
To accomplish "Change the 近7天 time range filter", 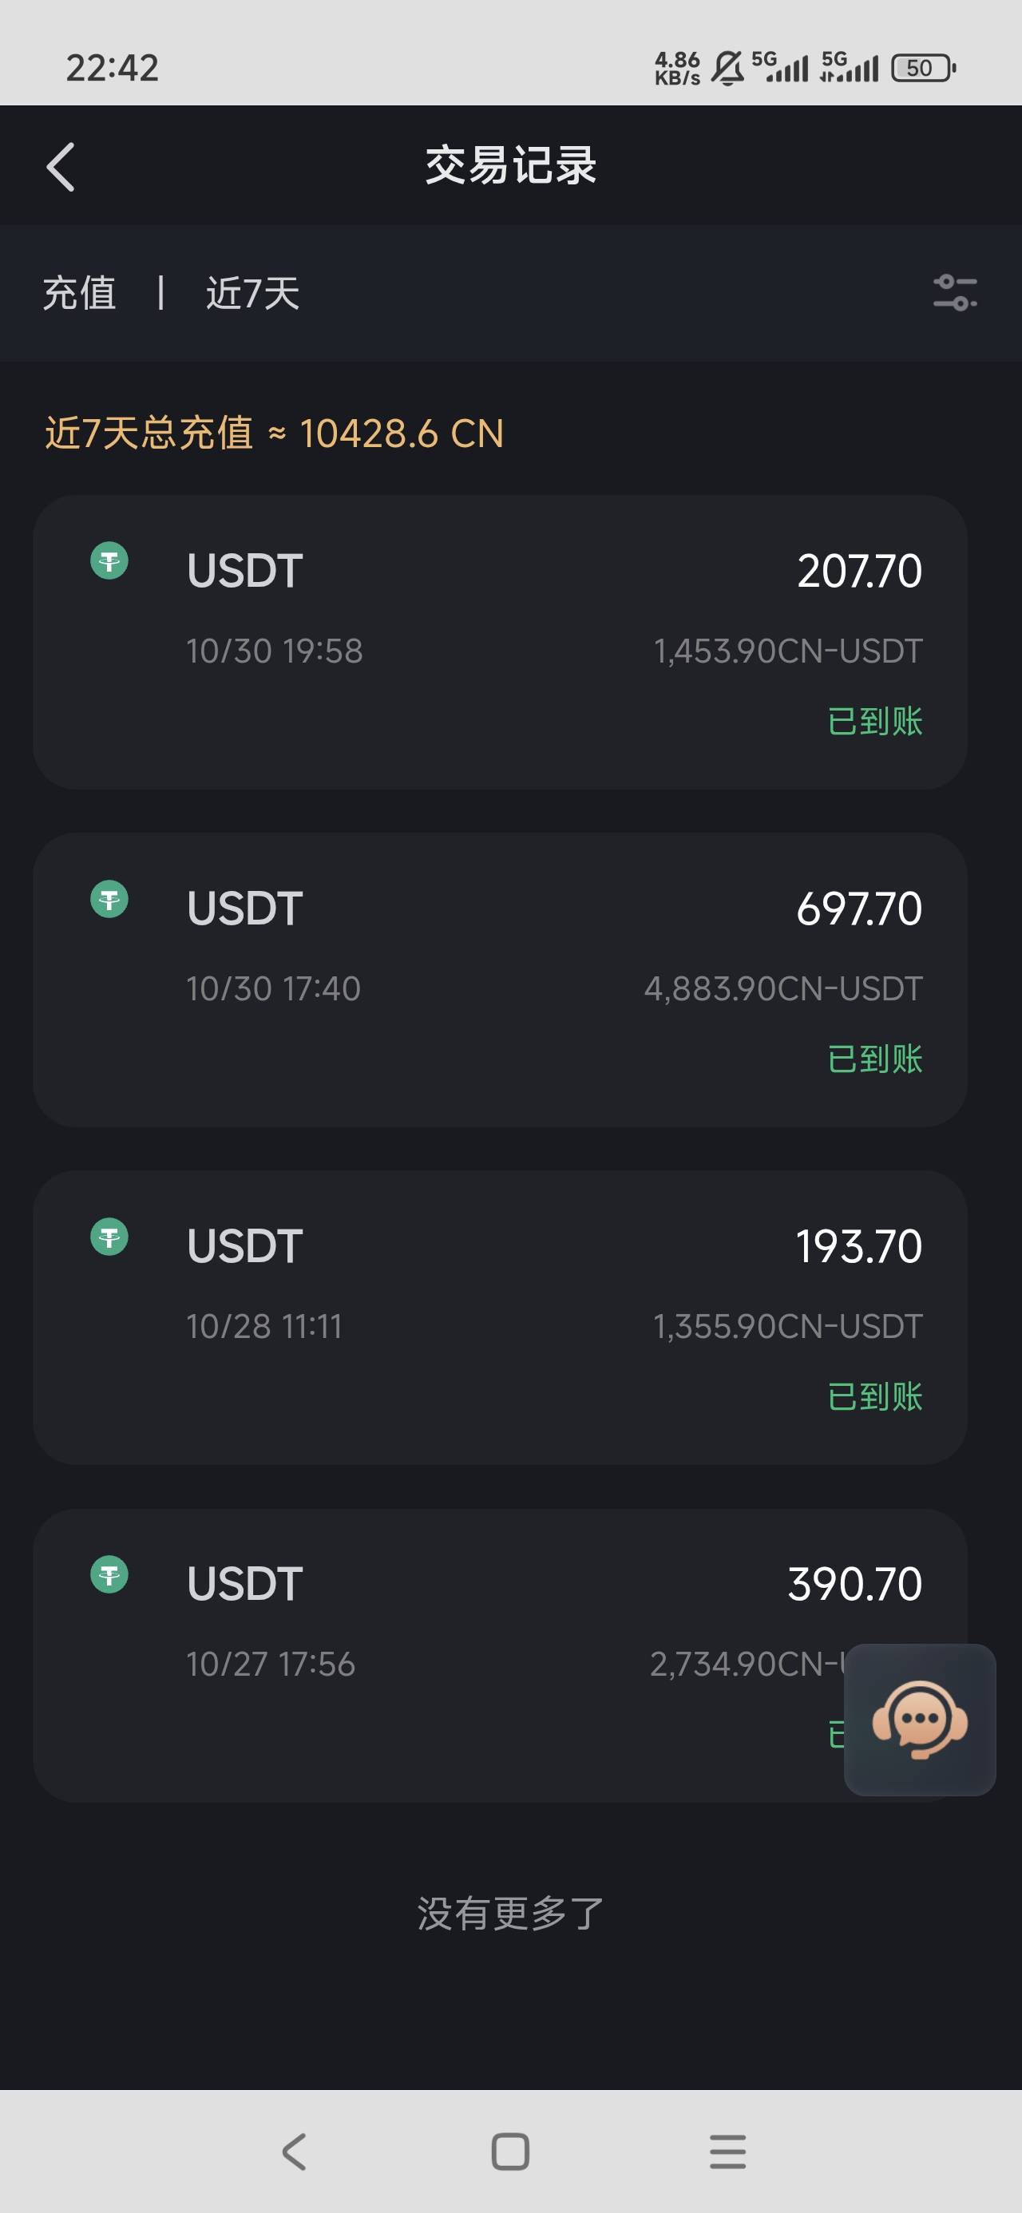I will 253,293.
